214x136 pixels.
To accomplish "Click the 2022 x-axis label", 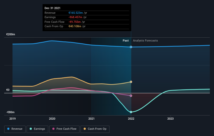I will (x=131, y=119).
